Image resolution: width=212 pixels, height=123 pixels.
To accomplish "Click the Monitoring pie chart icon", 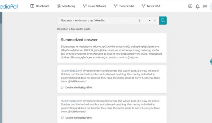I will (x=59, y=6).
